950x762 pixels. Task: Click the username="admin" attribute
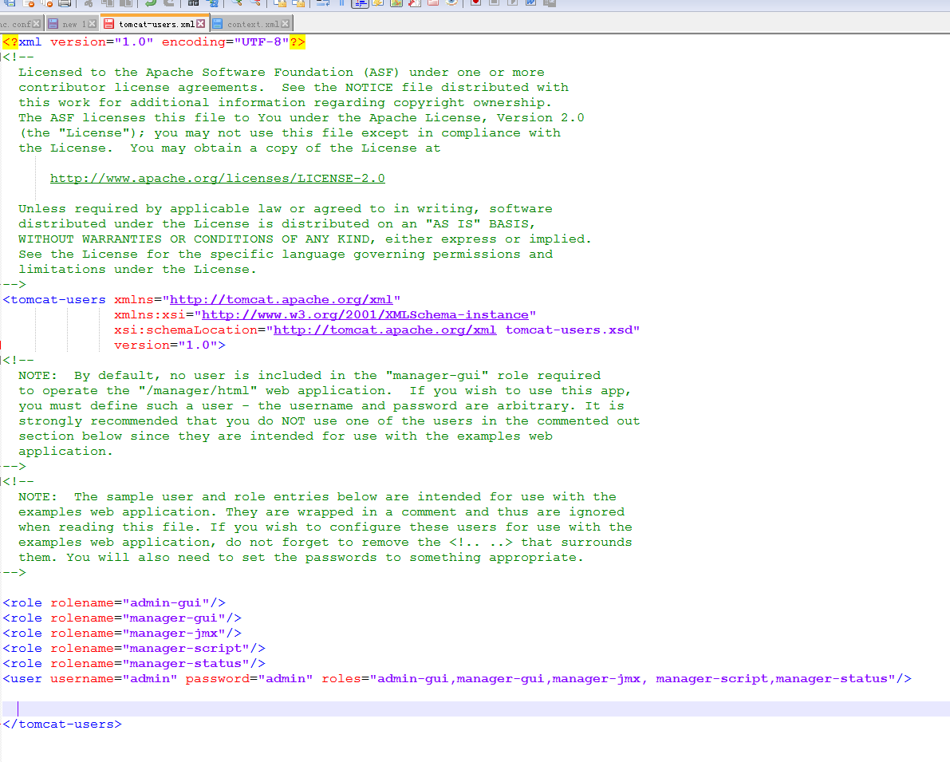pos(113,678)
